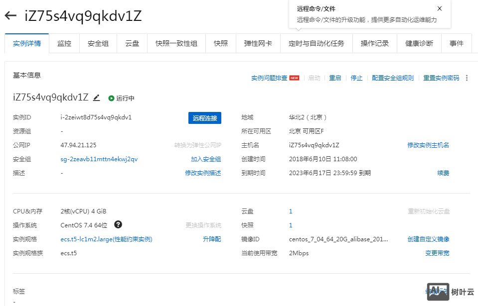The height and width of the screenshot is (306, 478).
Task: Stop the instance with 停止
Action: [356, 78]
